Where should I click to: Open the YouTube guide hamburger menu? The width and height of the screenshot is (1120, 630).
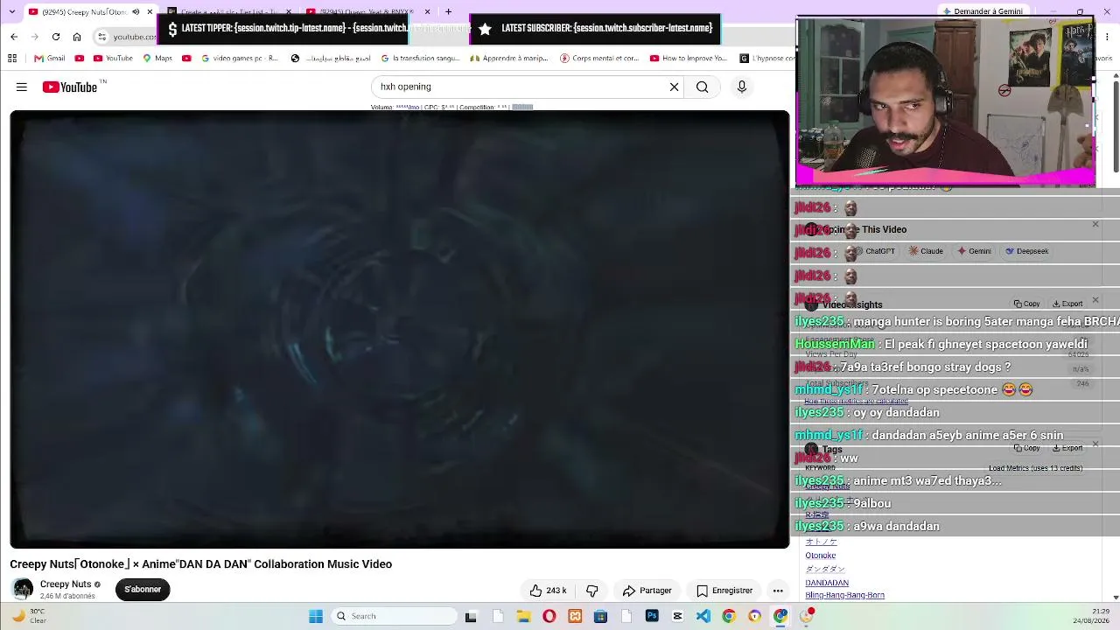click(x=22, y=87)
